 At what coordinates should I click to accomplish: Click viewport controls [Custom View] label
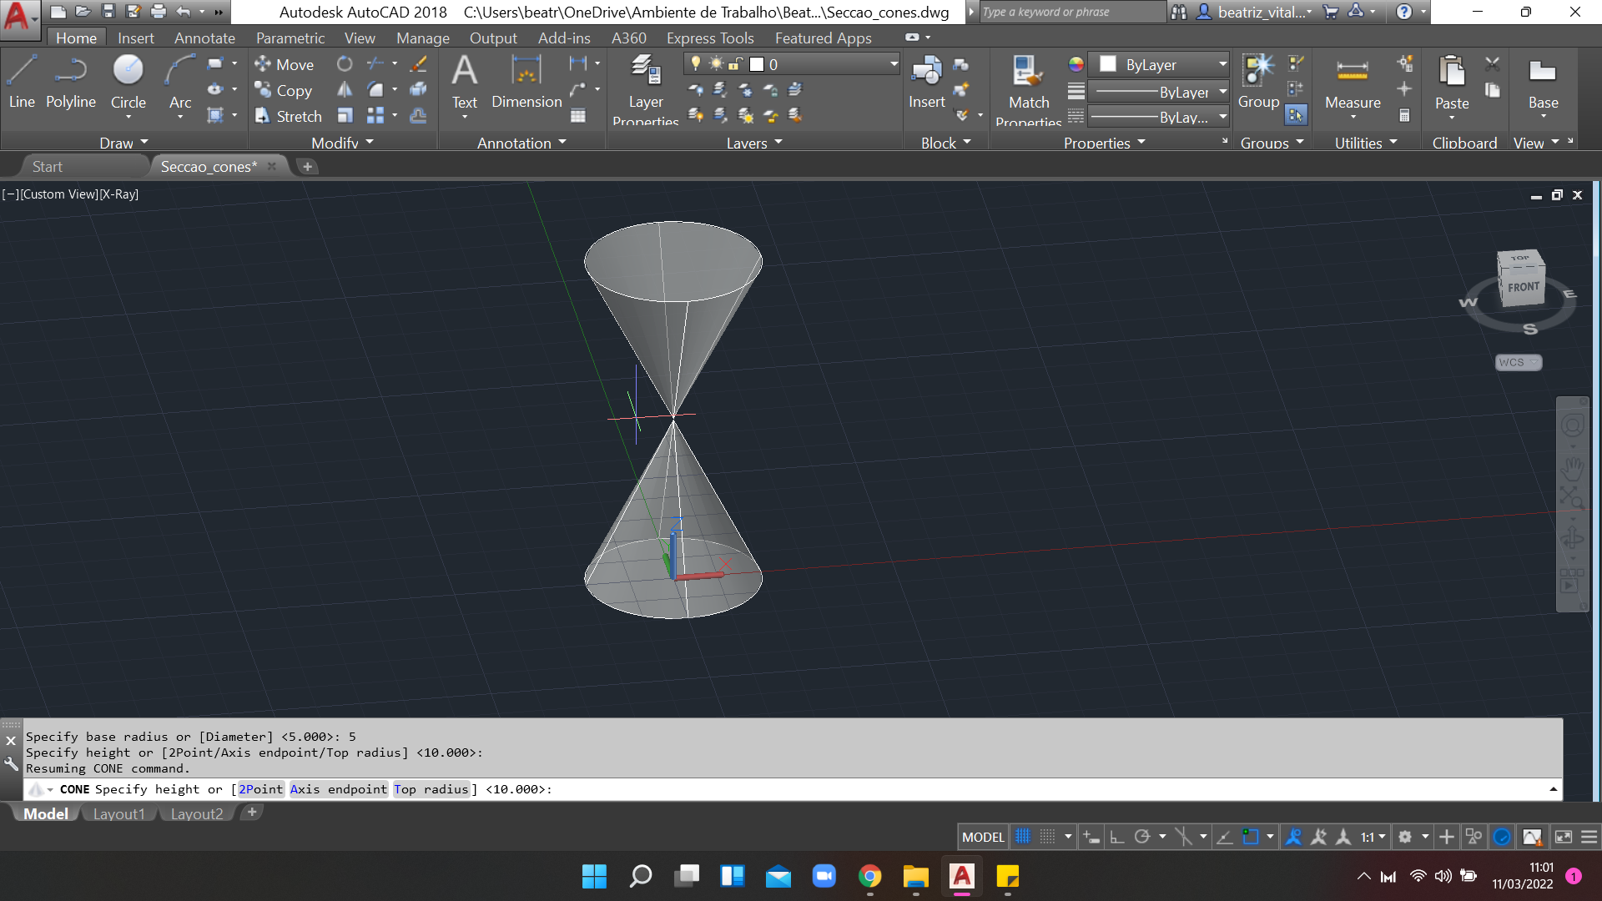click(59, 194)
